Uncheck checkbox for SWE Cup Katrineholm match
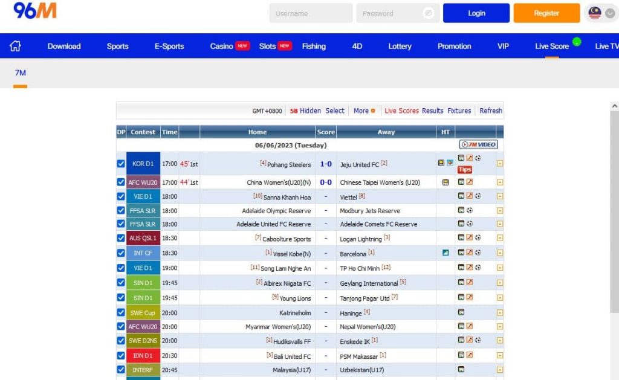619x380 pixels. (x=121, y=312)
